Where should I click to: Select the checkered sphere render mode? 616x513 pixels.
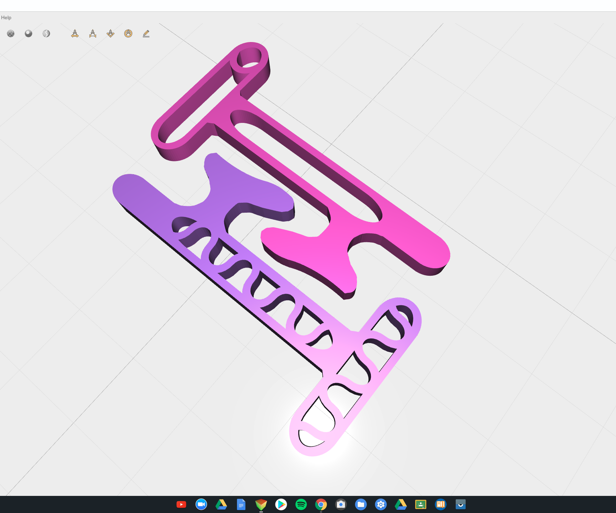(11, 33)
